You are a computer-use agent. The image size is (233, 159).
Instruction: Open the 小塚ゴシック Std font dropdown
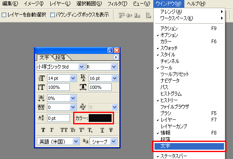[82, 67]
